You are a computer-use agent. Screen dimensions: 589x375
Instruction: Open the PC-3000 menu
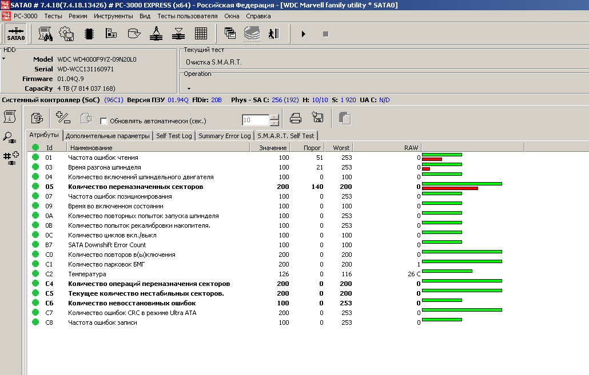[26, 16]
